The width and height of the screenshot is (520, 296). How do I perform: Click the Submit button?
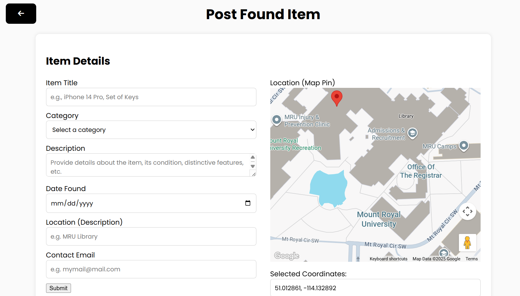tap(58, 288)
